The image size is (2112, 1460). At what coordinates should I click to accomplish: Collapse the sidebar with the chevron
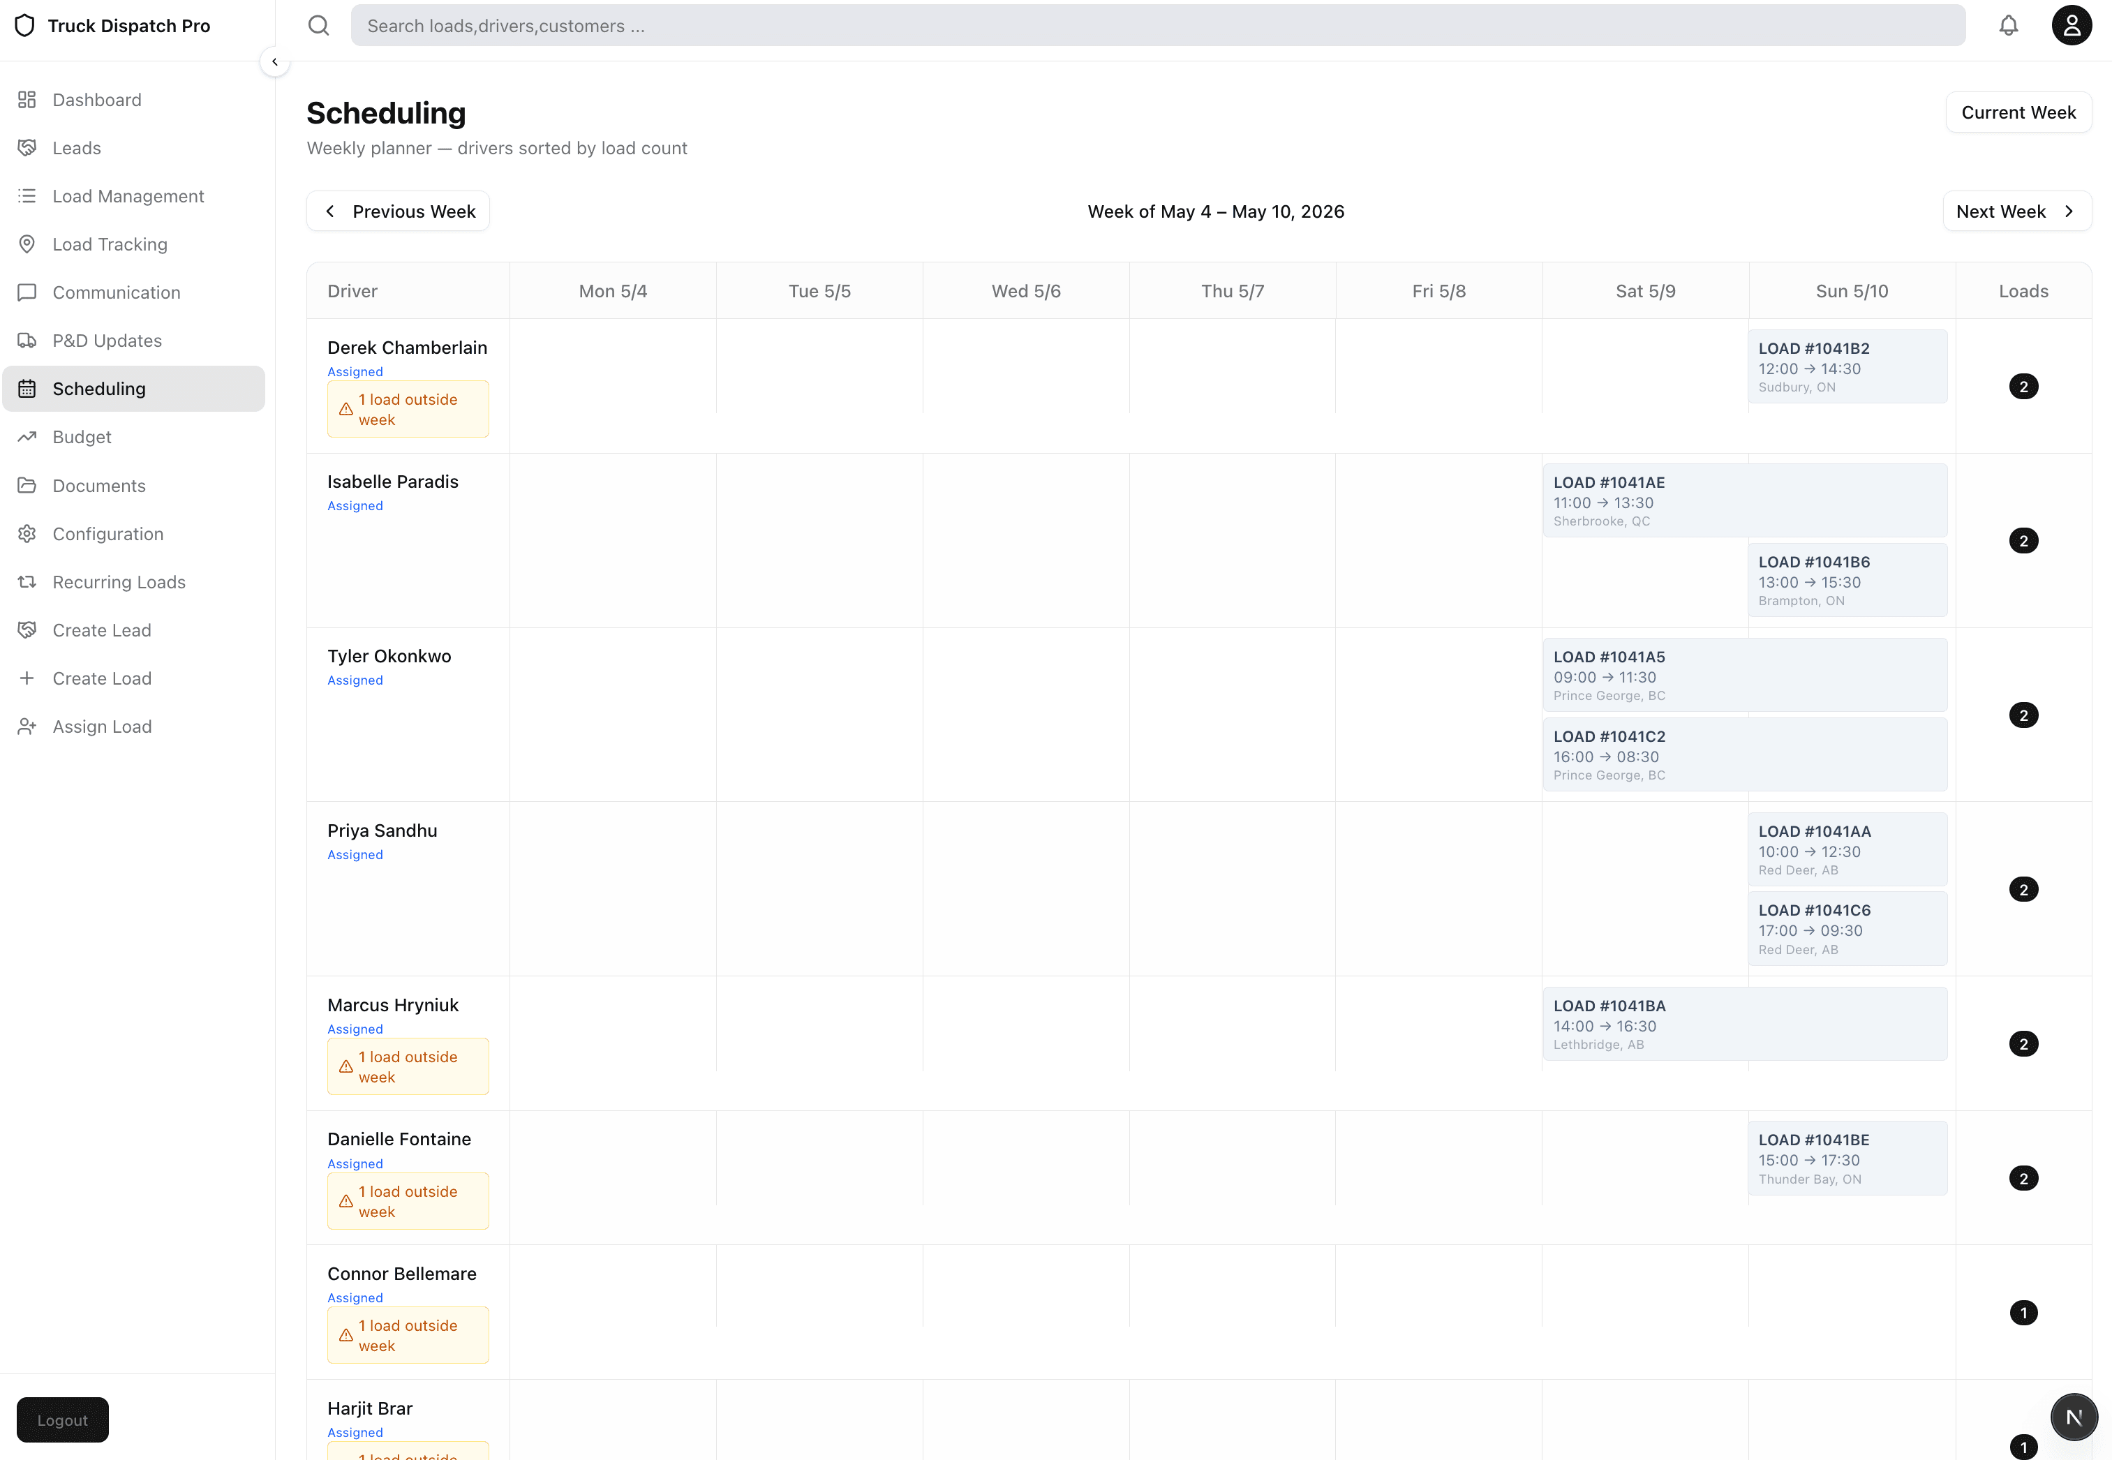point(274,62)
